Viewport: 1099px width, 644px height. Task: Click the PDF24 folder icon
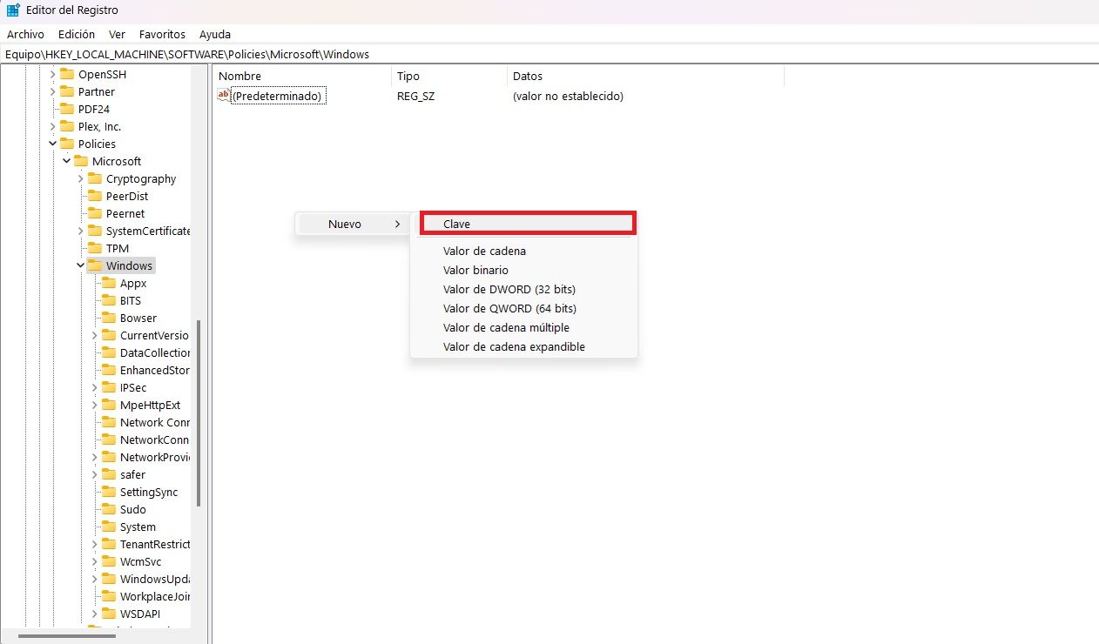[67, 109]
